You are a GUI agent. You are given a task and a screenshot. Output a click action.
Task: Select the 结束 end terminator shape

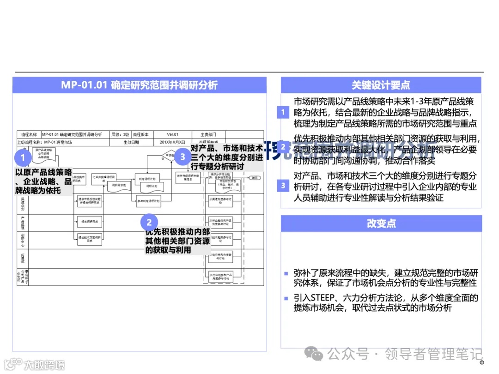pos(255,178)
